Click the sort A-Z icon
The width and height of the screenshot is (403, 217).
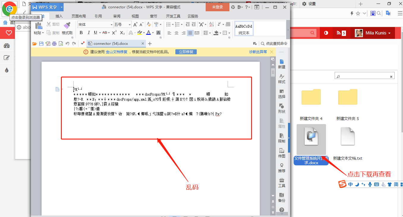click(x=211, y=24)
